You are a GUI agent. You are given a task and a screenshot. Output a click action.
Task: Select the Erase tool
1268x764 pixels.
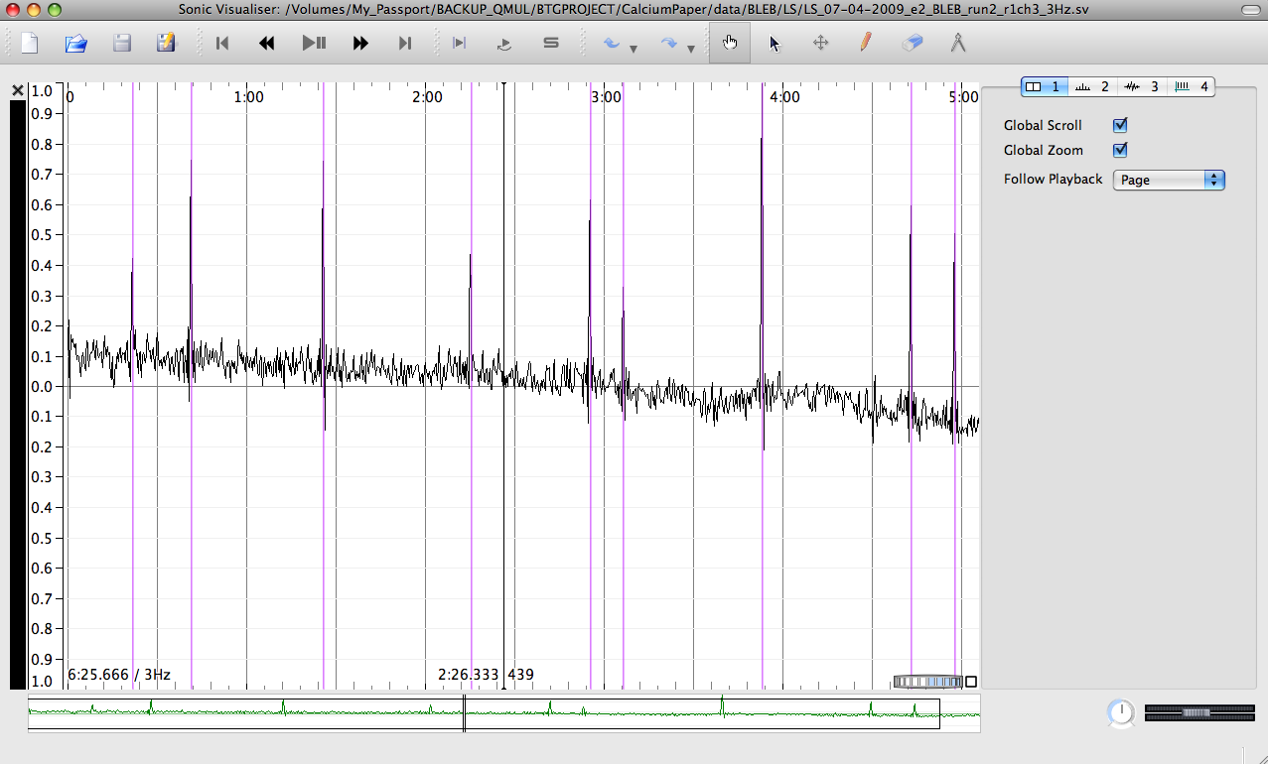tap(912, 43)
